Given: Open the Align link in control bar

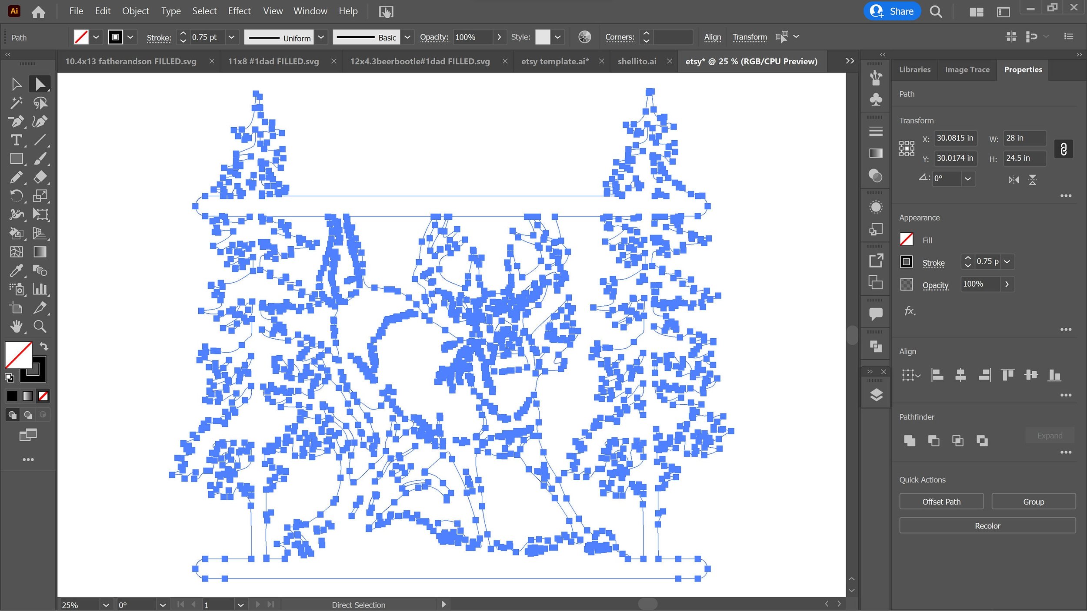Looking at the screenshot, I should click(712, 37).
